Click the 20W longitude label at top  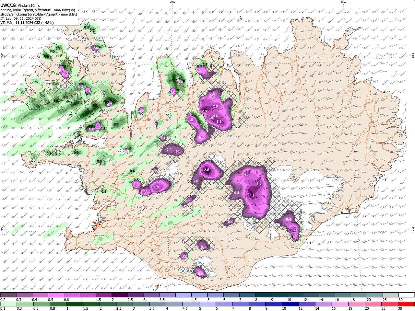point(172,2)
